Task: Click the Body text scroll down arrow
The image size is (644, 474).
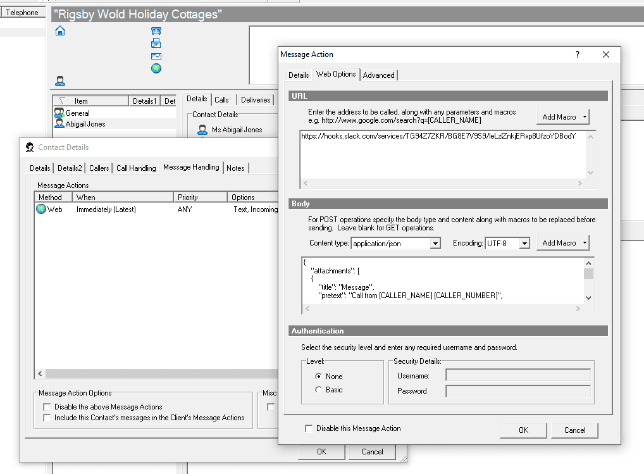Action: coord(588,298)
